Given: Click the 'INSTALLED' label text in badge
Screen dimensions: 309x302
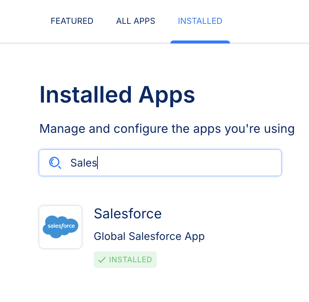Looking at the screenshot, I should click(130, 260).
